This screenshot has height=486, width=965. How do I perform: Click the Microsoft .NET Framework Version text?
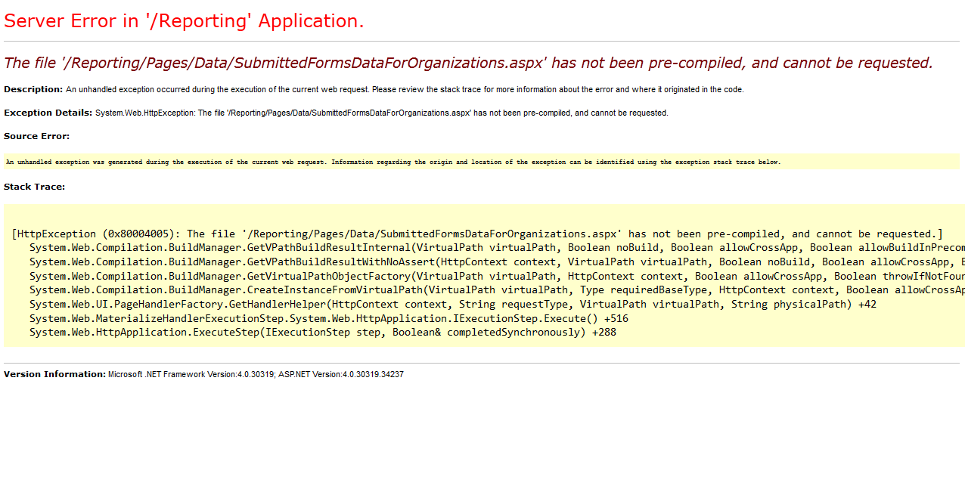tap(191, 375)
